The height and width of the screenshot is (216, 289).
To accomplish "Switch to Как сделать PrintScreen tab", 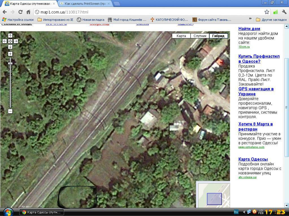I will coord(85,4).
